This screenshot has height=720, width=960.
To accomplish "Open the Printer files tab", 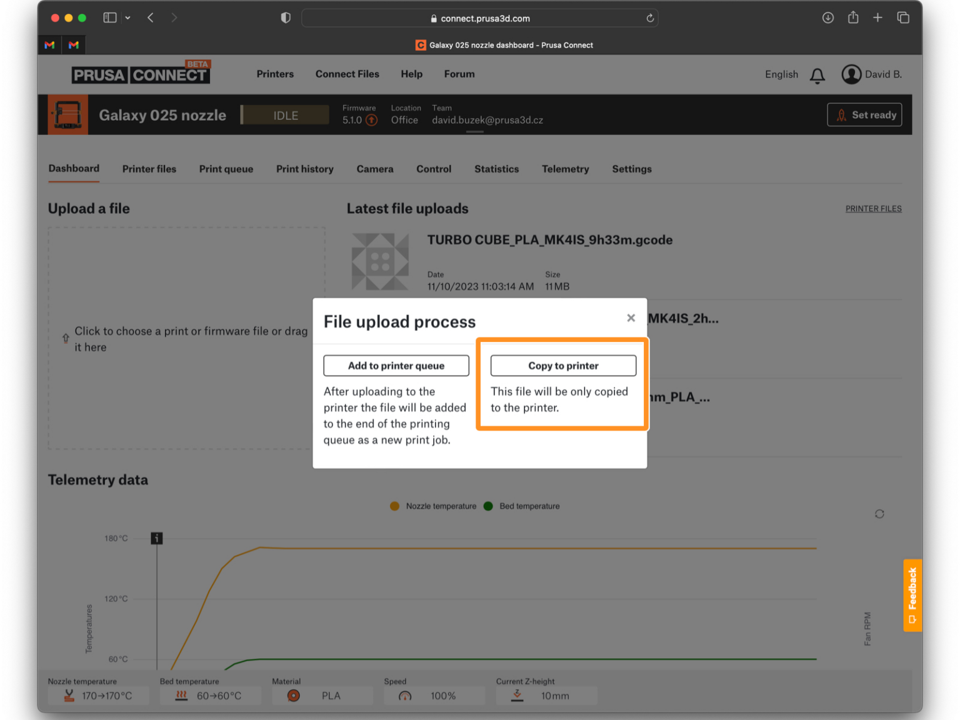I will coord(149,169).
